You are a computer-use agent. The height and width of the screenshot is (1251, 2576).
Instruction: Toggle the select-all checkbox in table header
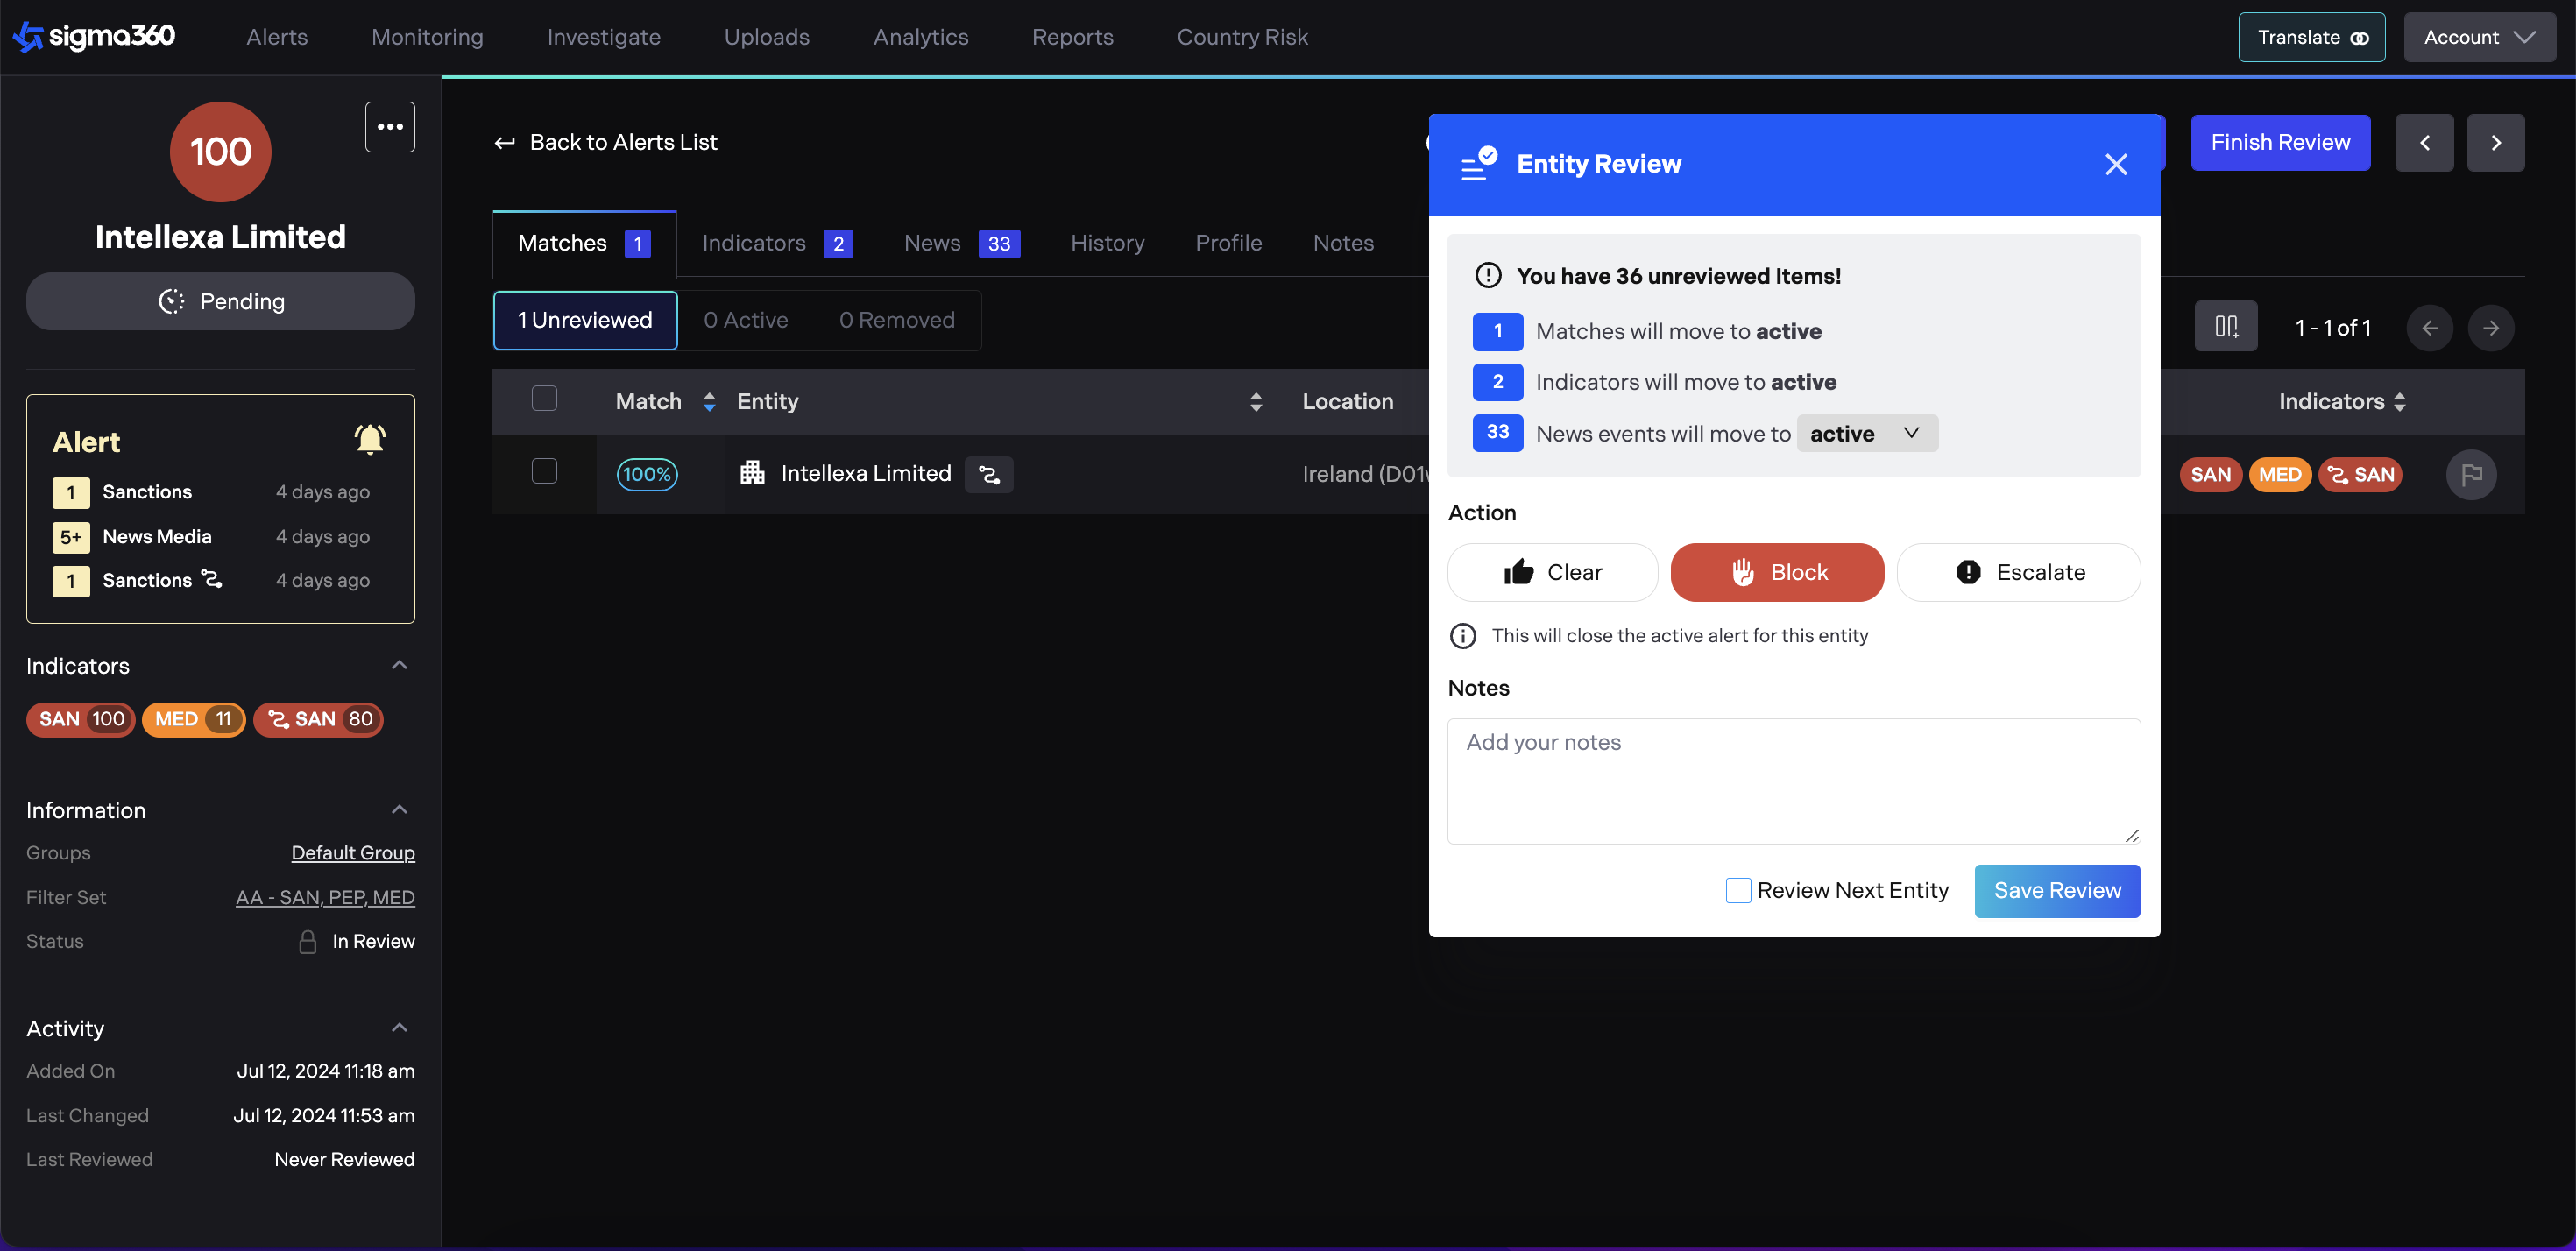click(x=544, y=399)
